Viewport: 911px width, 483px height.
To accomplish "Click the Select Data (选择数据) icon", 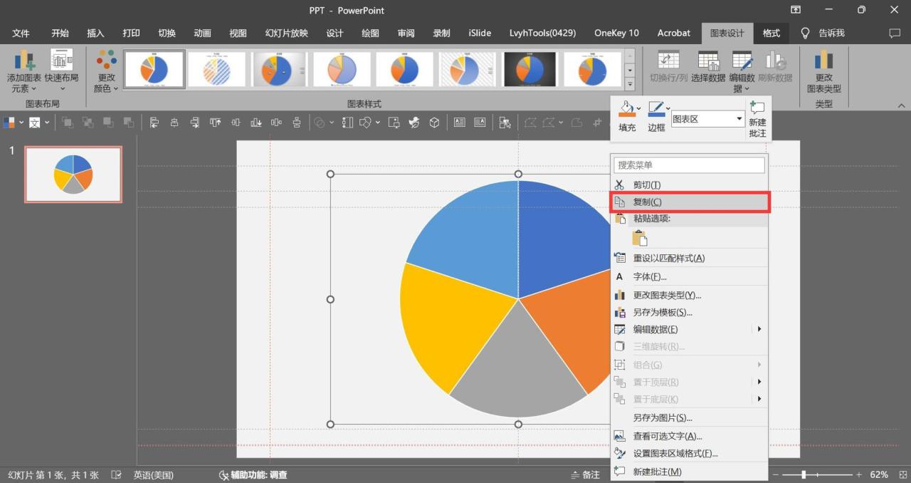I will tap(708, 62).
